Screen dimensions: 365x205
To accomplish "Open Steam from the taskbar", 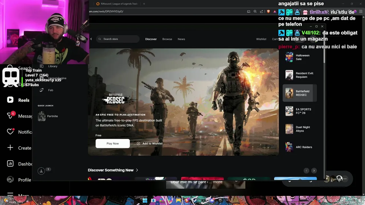I will 195,200.
